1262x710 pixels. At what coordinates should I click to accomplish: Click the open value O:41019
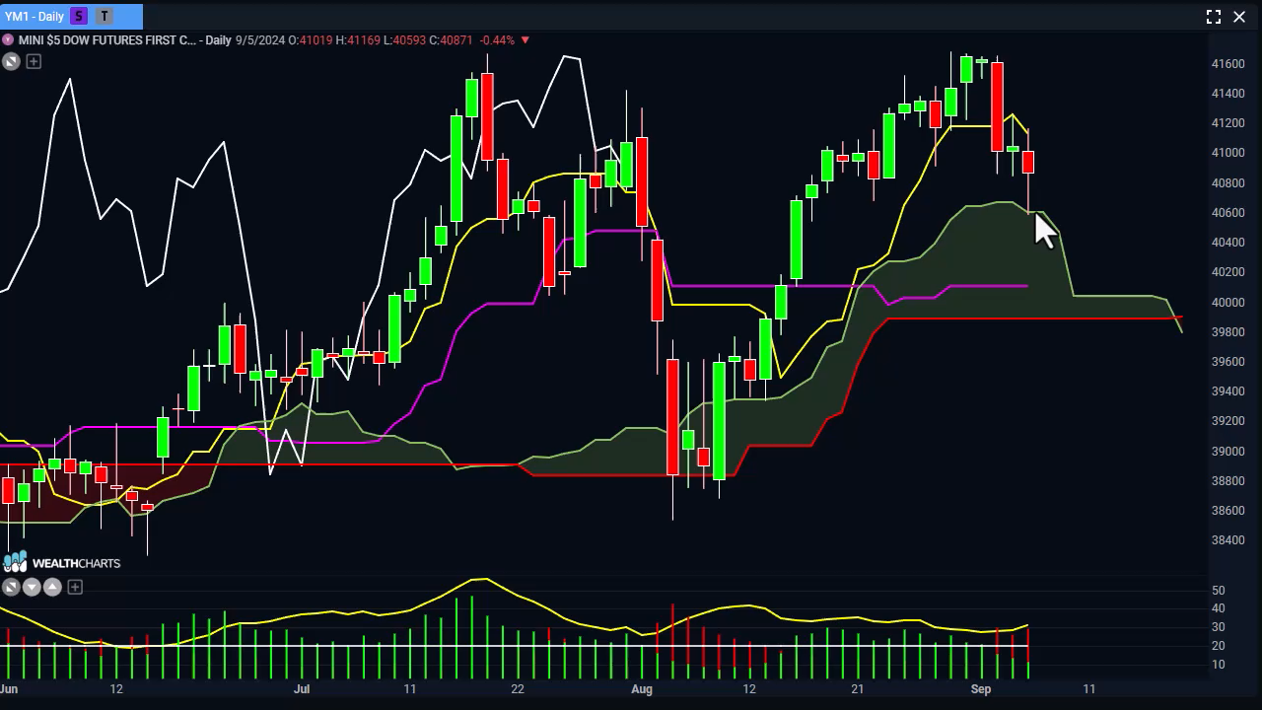(x=310, y=40)
